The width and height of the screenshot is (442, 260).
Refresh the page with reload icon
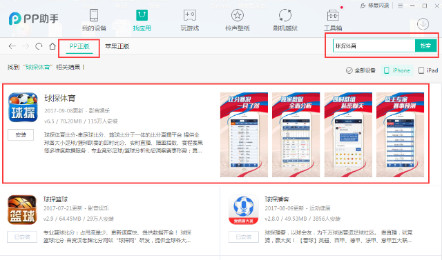(39, 46)
